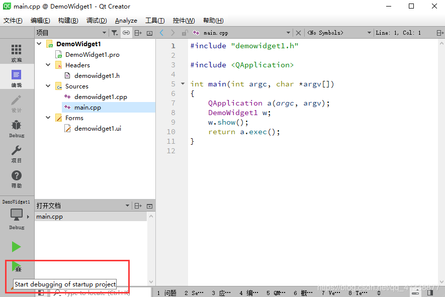Open the 控件(W) menu

pos(184,21)
